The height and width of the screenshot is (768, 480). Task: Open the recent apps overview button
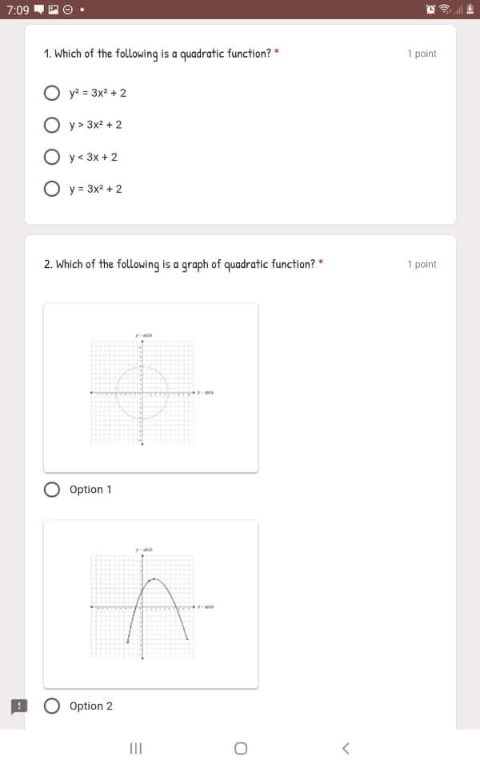(x=135, y=749)
